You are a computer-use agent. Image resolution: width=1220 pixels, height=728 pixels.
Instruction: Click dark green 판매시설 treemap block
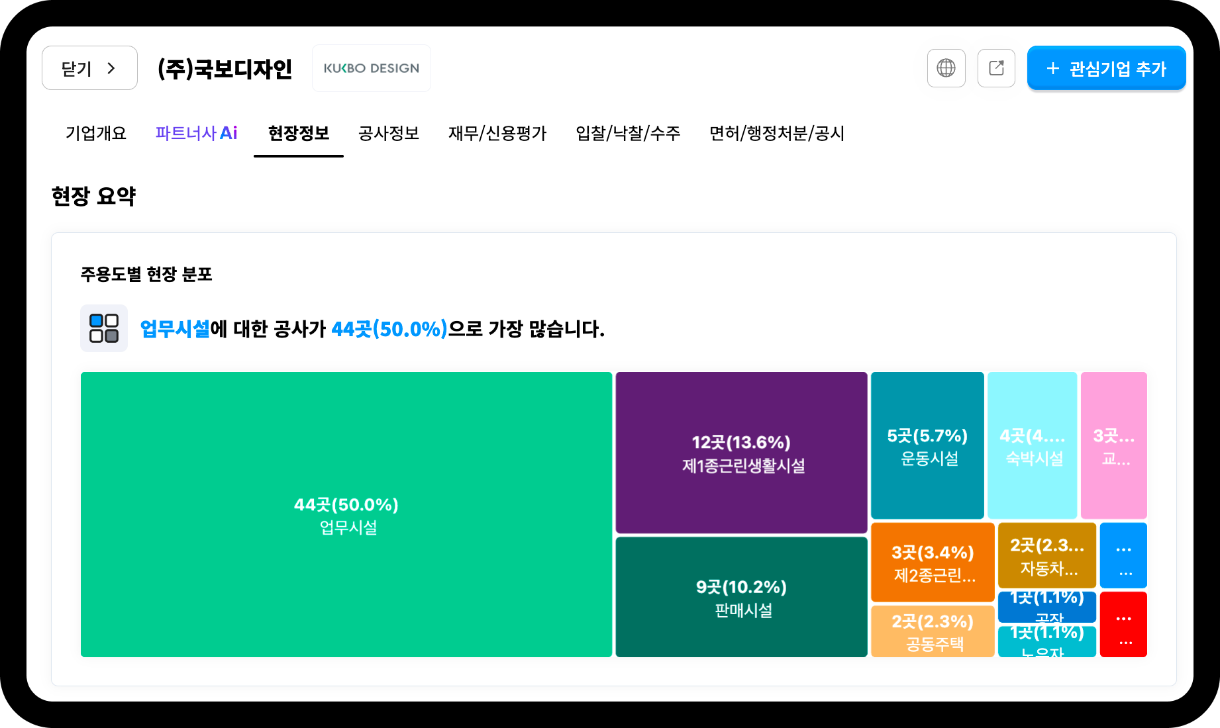pyautogui.click(x=741, y=597)
